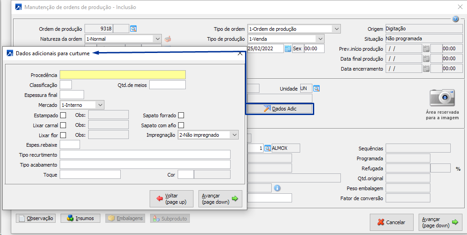Click the Tipo acabamento input field

point(145,165)
